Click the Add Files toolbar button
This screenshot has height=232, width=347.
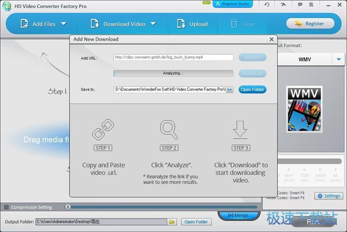point(38,24)
